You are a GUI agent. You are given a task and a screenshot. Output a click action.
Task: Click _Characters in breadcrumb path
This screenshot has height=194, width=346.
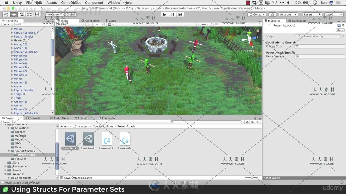tap(81, 126)
